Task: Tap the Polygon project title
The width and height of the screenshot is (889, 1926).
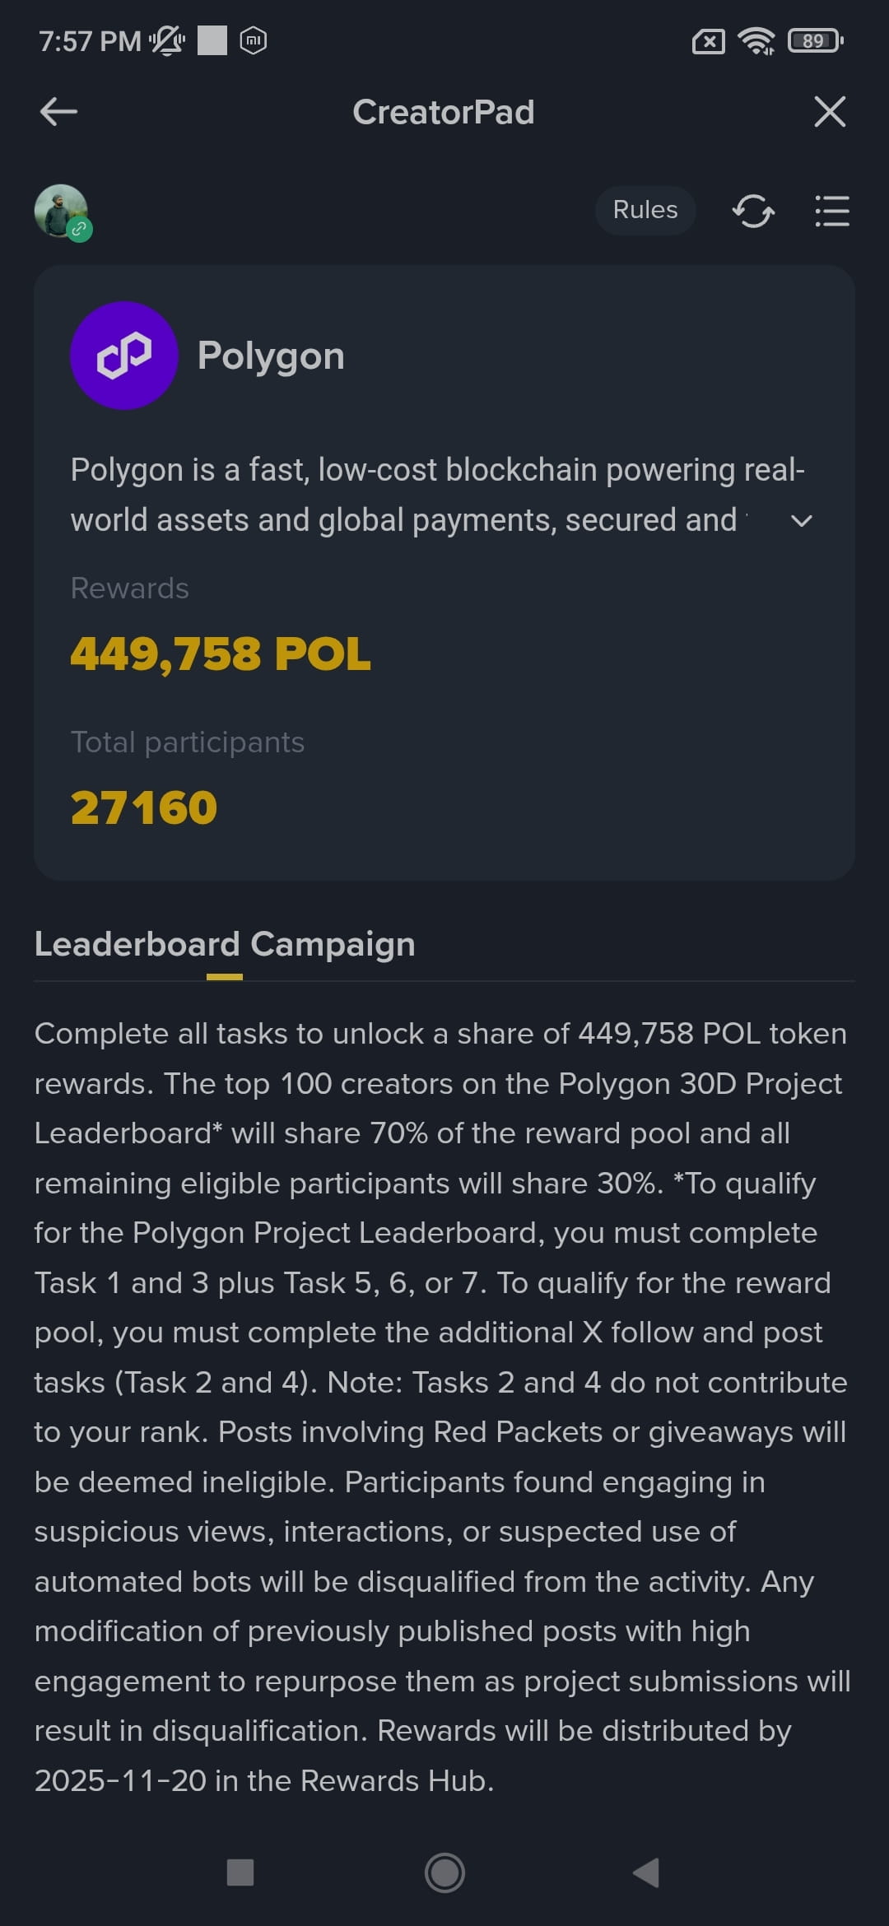Action: tap(271, 356)
